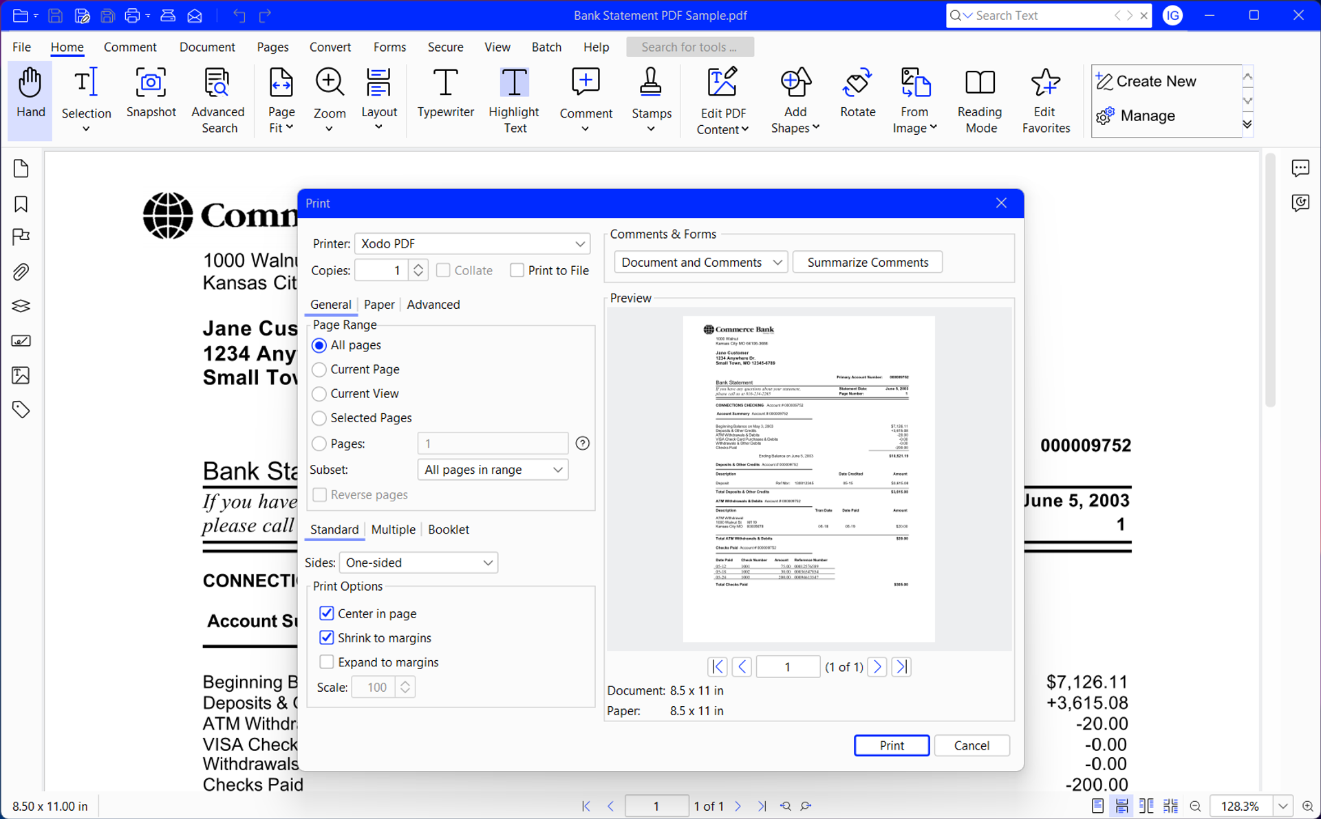Open the Stamps tool
1321x819 pixels.
(651, 101)
